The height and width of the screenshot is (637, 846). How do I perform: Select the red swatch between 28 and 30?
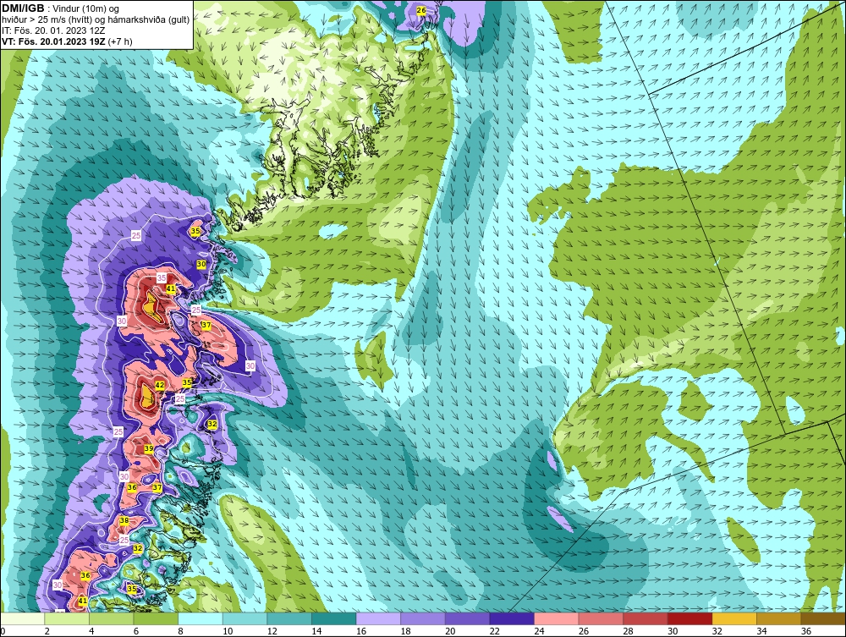click(645, 618)
